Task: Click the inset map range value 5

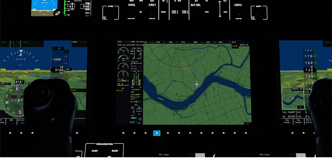Action: 300,107
